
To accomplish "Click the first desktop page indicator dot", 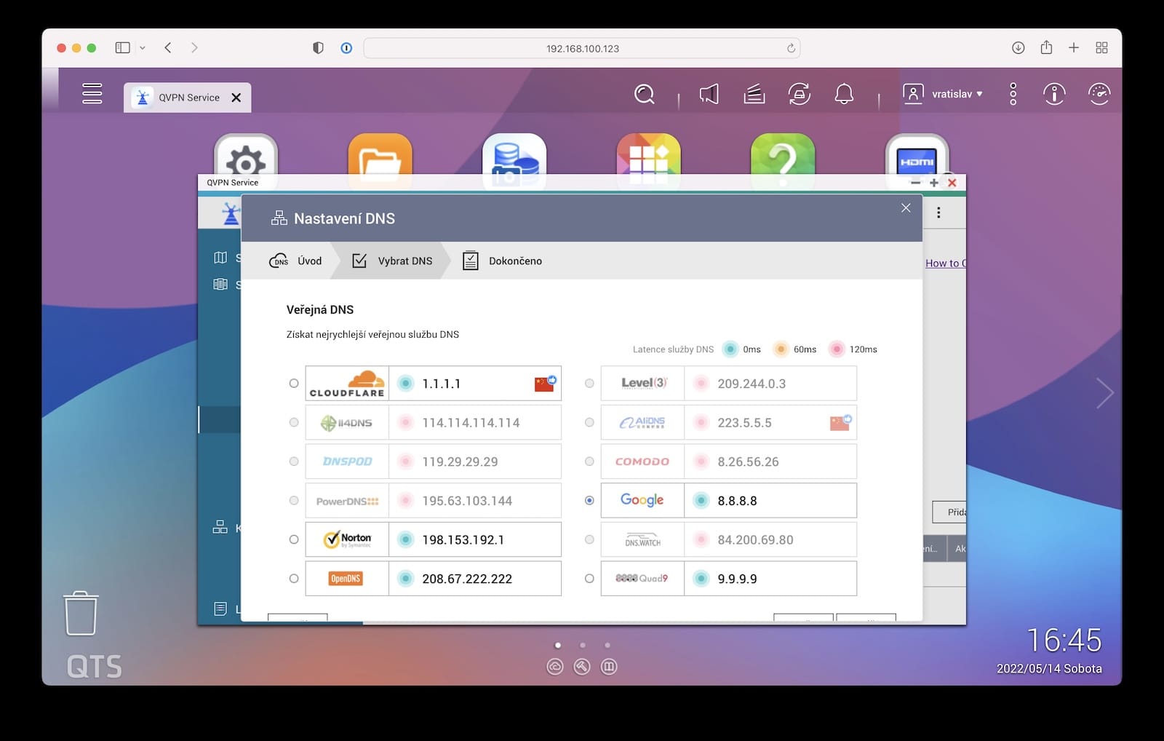I will click(558, 645).
